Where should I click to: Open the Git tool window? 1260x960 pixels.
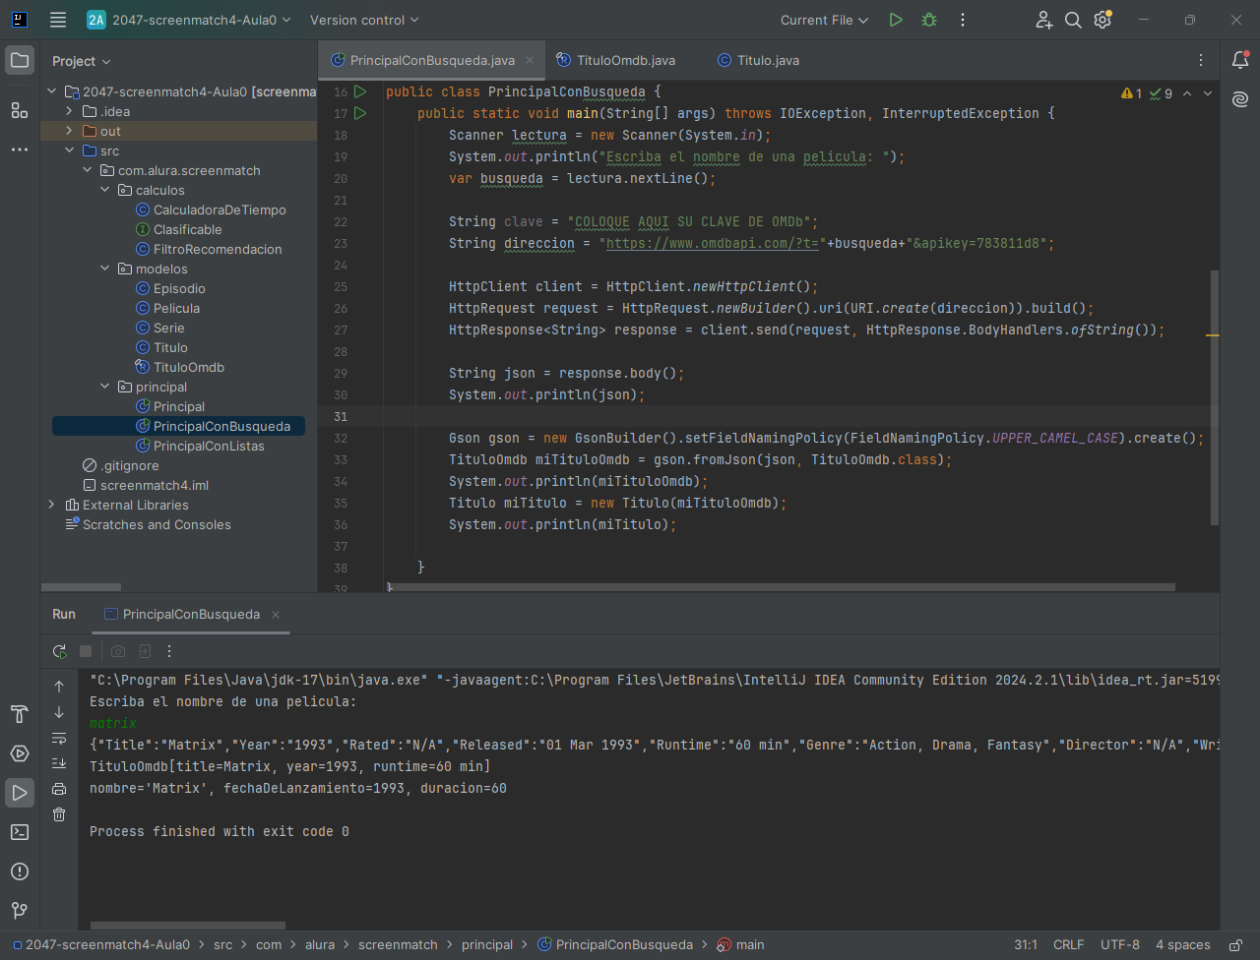(20, 911)
